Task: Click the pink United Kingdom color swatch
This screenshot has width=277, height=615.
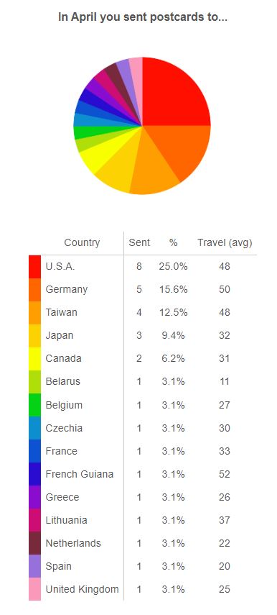Action: 35,589
